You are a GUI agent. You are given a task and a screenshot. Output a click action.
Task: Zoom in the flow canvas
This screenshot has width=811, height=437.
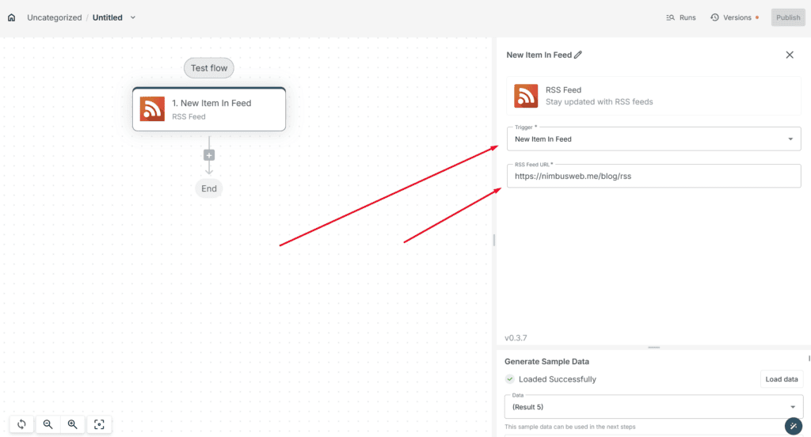point(72,424)
